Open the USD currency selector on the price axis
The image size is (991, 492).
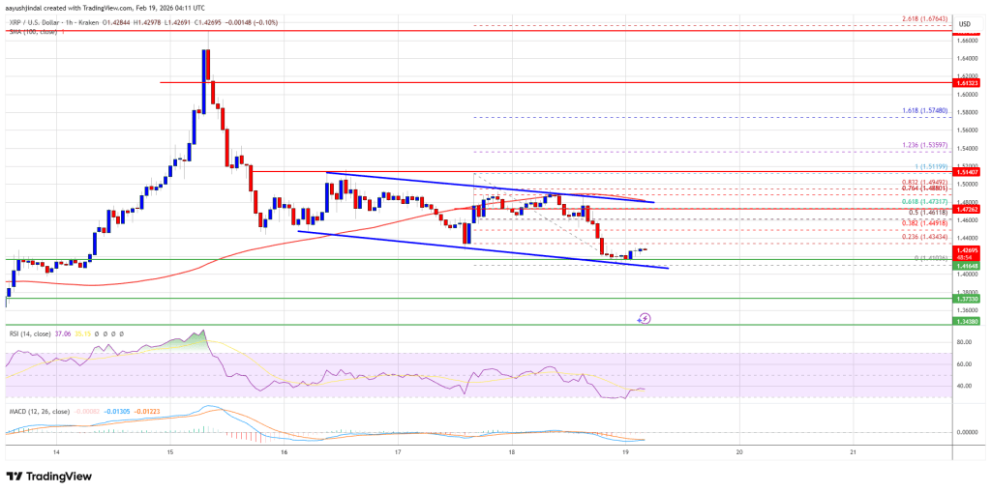click(x=965, y=24)
